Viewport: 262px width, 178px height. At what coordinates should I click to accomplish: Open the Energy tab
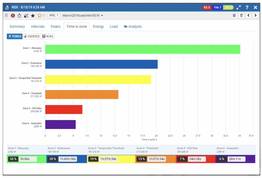click(98, 27)
